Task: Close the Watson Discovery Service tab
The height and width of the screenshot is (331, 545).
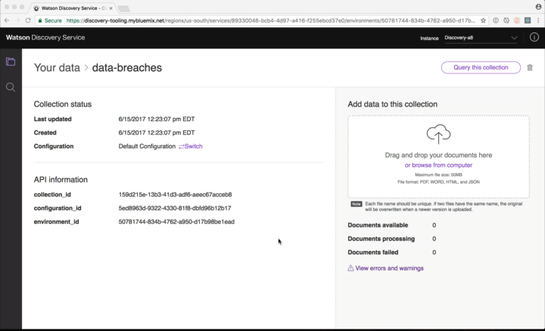Action: click(x=111, y=8)
